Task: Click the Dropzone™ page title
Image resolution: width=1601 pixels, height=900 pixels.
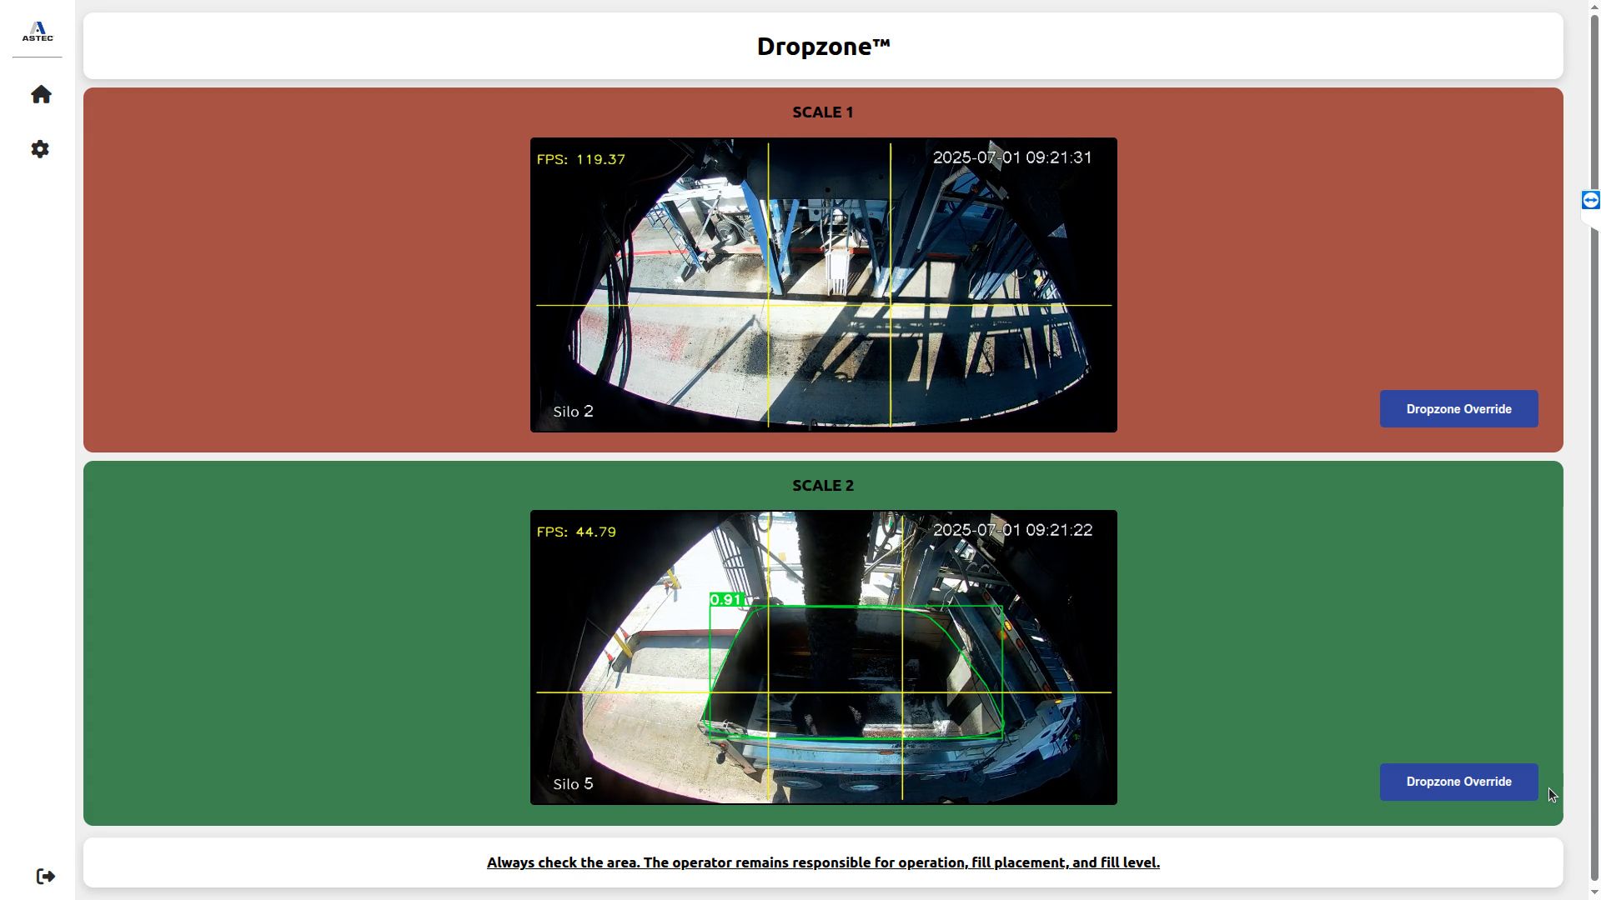Action: [823, 47]
